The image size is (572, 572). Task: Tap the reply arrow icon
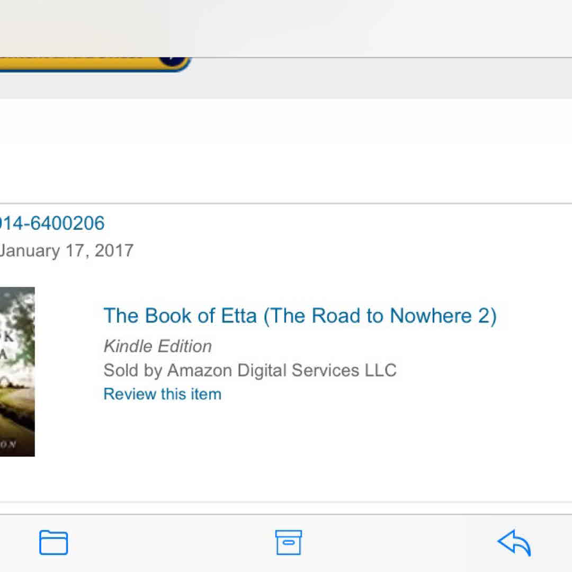pos(514,542)
